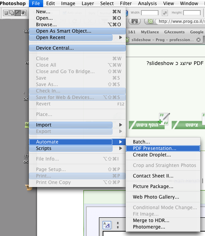The height and width of the screenshot is (236, 205).
Task: Close the slideshow – Prog browser tab
Action: (199, 40)
